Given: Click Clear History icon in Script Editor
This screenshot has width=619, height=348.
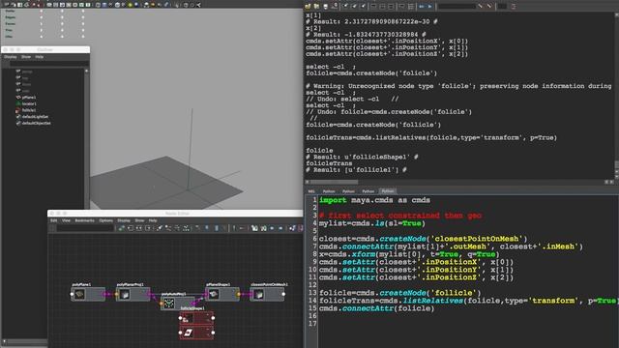Looking at the screenshot, I should click(345, 7).
